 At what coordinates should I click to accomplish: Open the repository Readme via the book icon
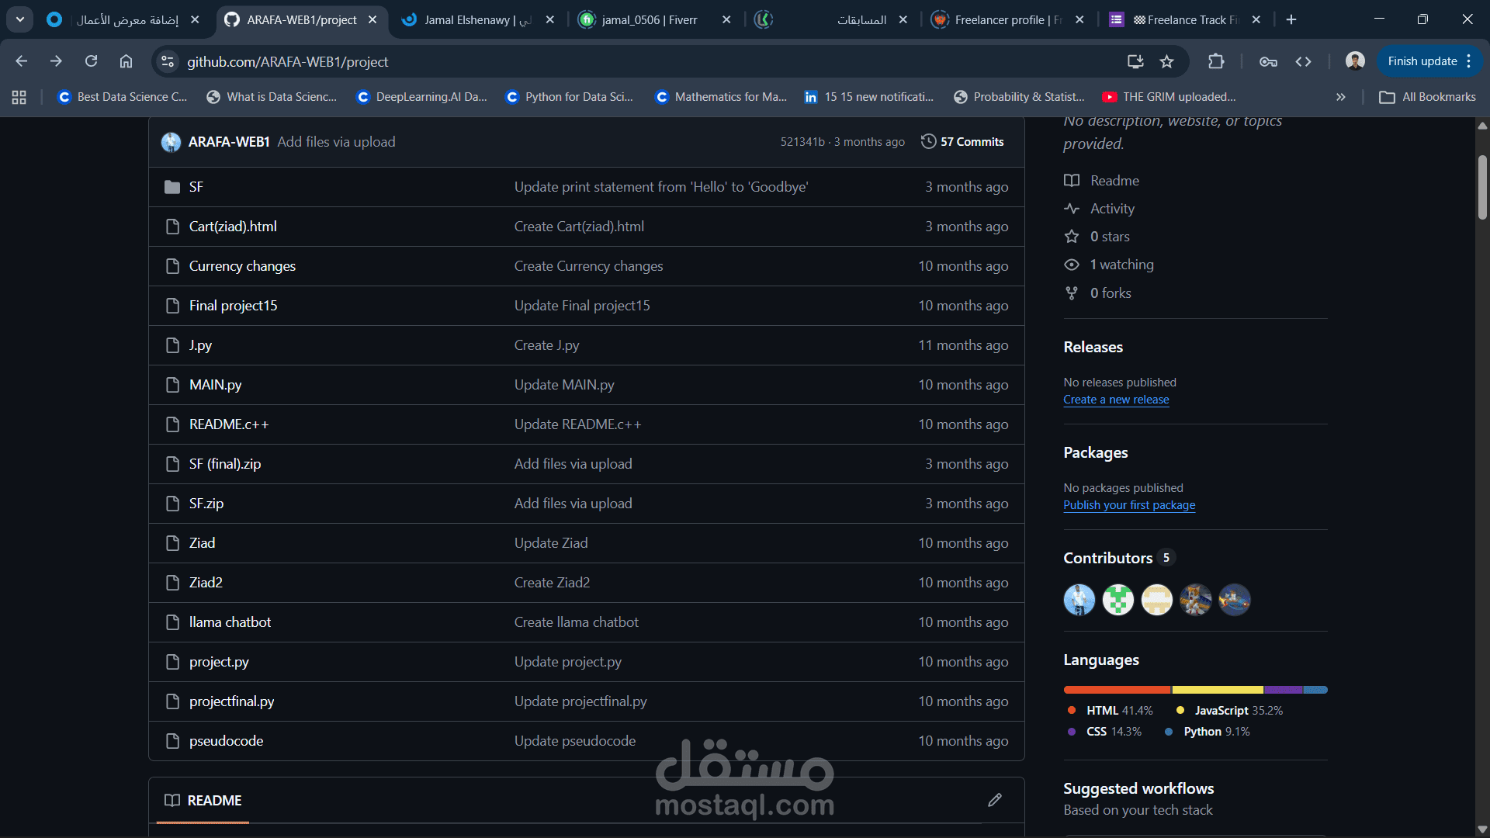coord(1072,180)
